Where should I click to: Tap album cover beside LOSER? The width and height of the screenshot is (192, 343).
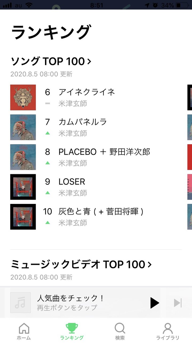pos(23,187)
